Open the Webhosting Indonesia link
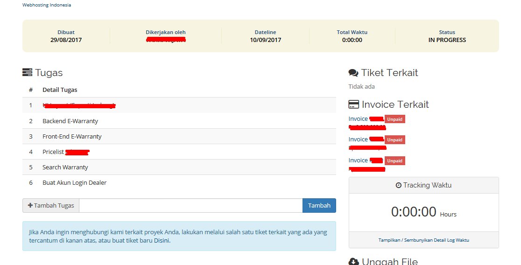Image resolution: width=521 pixels, height=265 pixels. (x=47, y=5)
